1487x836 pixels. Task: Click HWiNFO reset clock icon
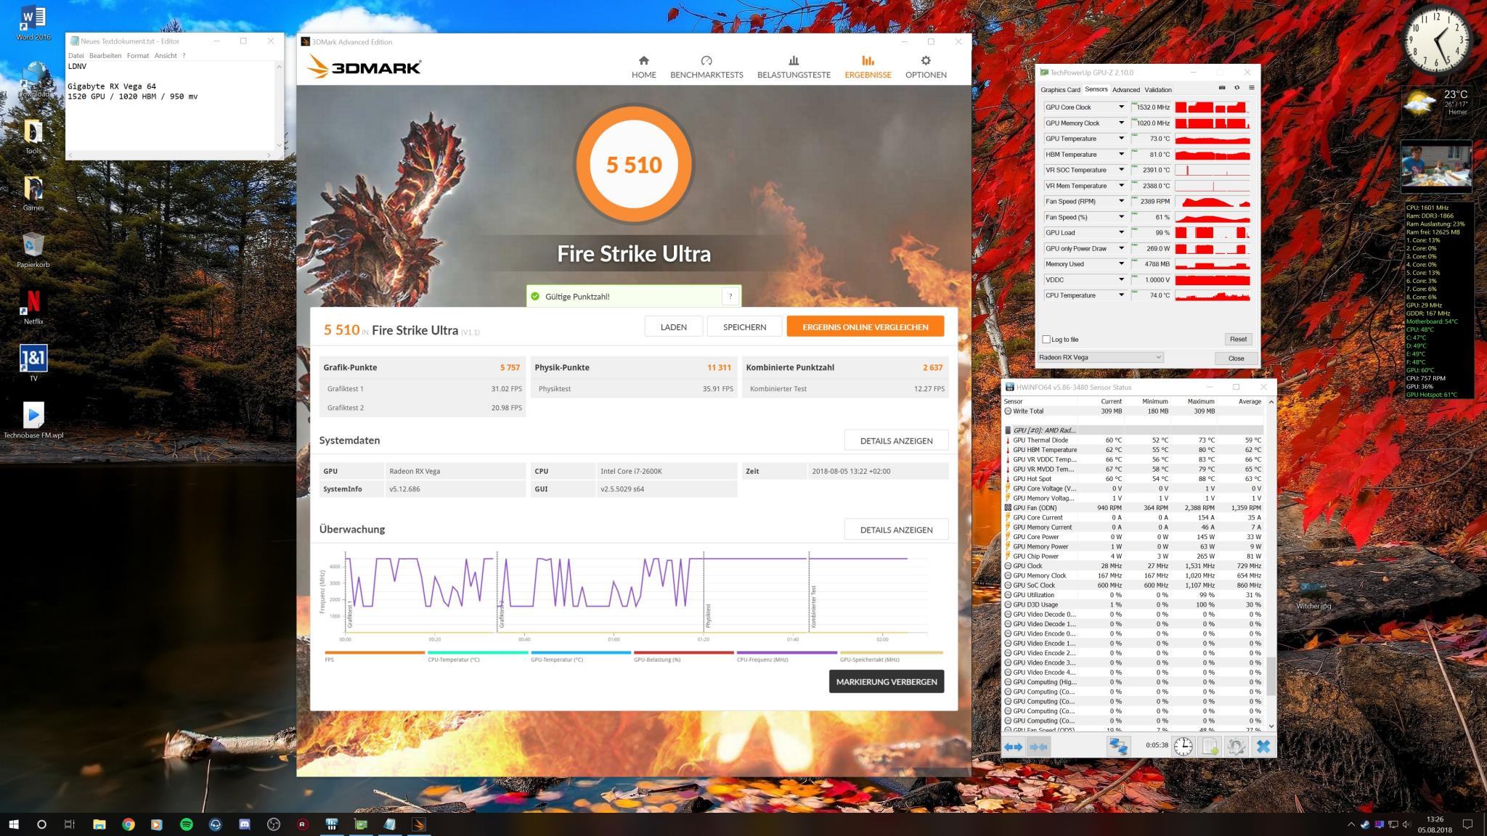(x=1183, y=746)
